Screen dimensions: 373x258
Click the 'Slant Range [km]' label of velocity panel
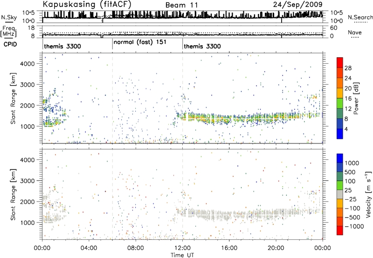tap(14, 194)
